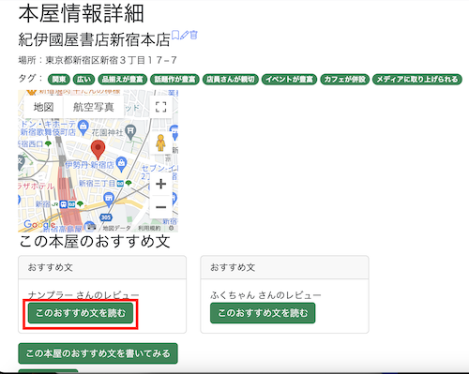This screenshot has height=374, width=469.
Task: Click ふくちゃん さんのレビュー text
Action: 265,295
